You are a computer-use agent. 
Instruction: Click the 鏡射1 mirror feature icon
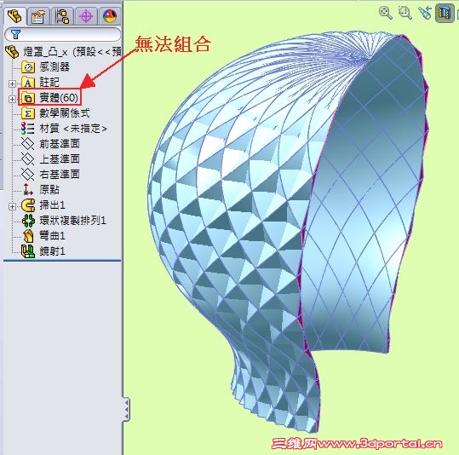(28, 251)
